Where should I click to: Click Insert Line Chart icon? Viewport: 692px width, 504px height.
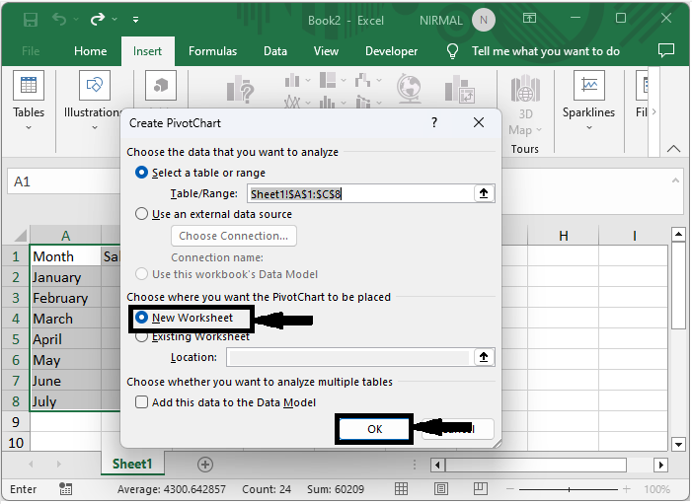pos(292,103)
